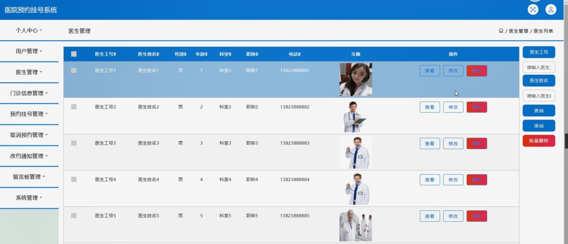568x244 pixels.
Task: Modify doctor 医生工号5 record
Action: point(453,216)
